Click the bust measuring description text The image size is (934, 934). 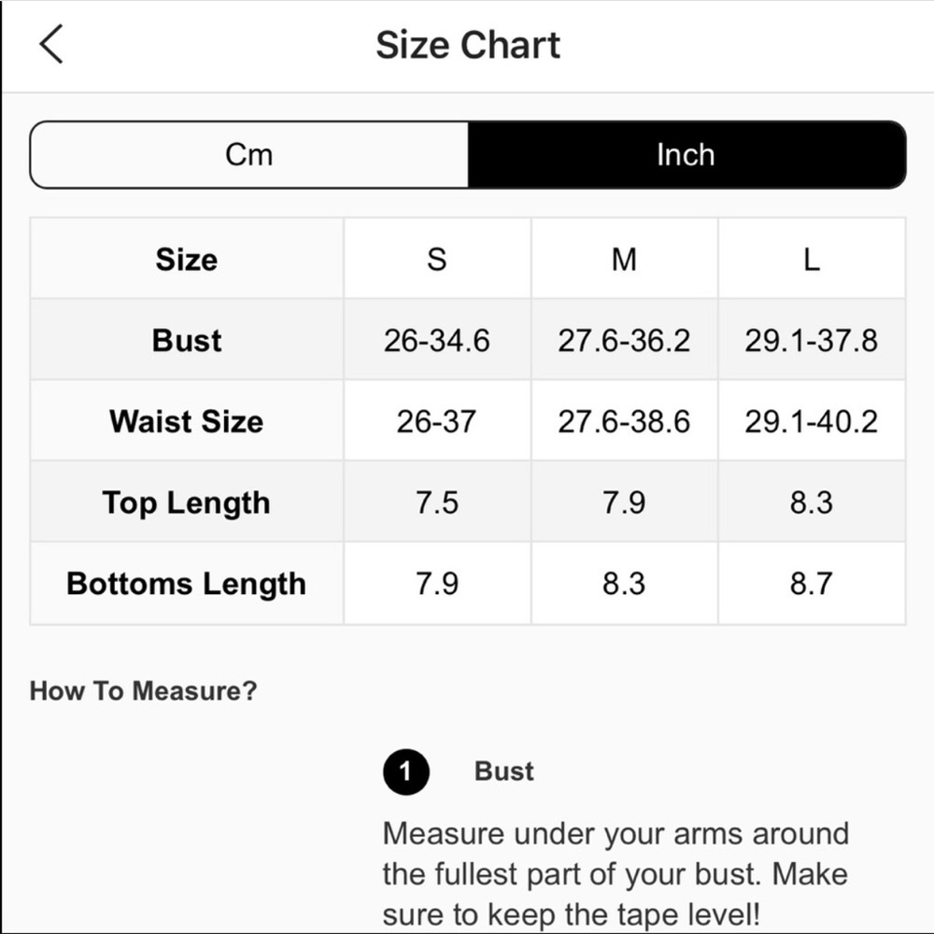(x=616, y=873)
